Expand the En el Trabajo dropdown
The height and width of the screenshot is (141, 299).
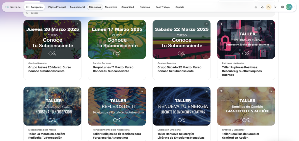point(164,7)
